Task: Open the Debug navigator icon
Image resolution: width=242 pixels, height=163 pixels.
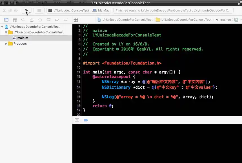Action: pos(48,20)
